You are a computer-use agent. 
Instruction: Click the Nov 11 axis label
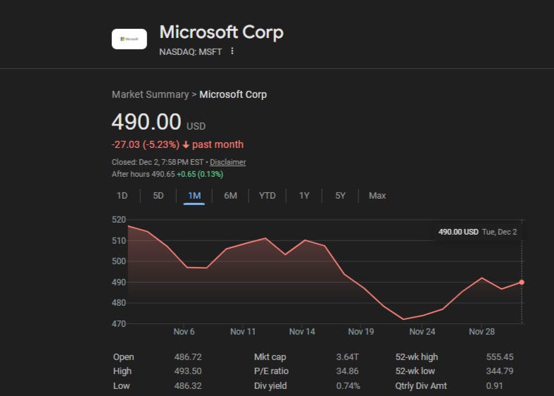pos(243,332)
